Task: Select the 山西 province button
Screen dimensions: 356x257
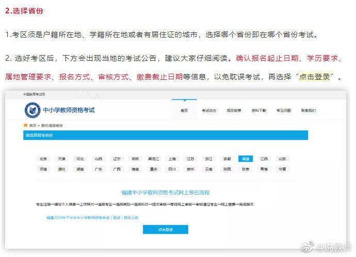Action: pos(99,159)
